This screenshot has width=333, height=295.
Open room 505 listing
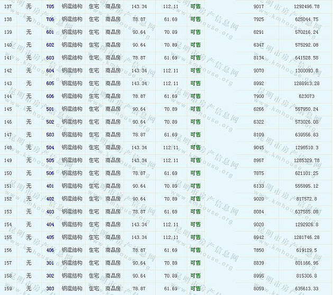50,160
